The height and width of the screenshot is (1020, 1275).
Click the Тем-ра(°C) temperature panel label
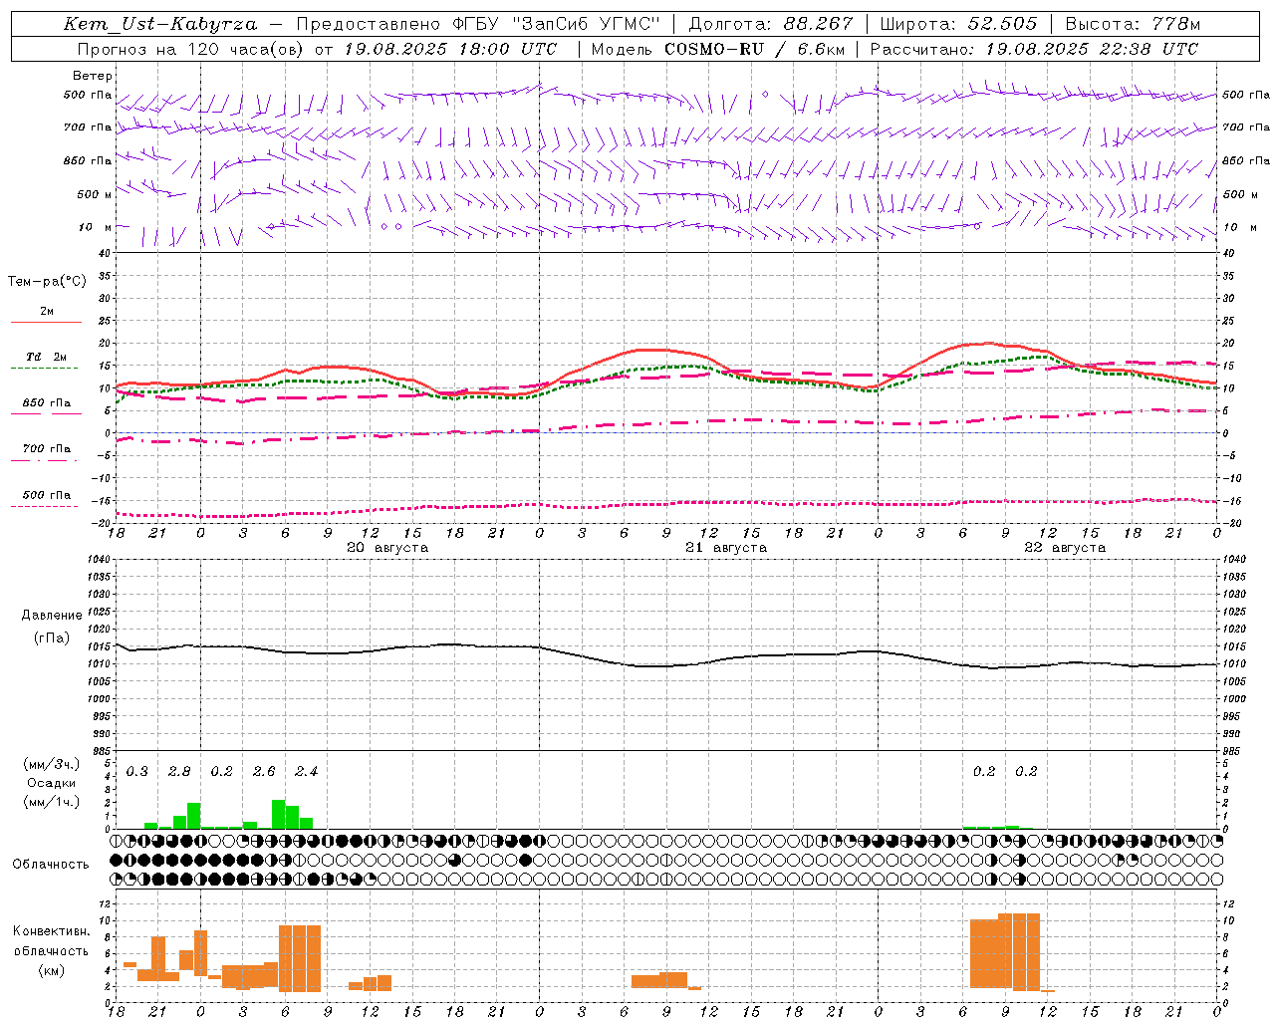tap(47, 282)
